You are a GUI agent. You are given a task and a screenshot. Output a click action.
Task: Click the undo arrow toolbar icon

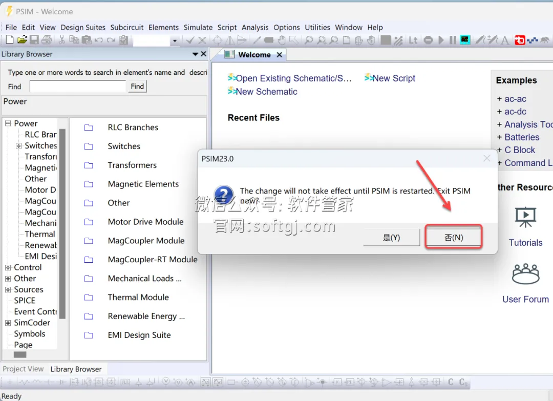point(99,40)
